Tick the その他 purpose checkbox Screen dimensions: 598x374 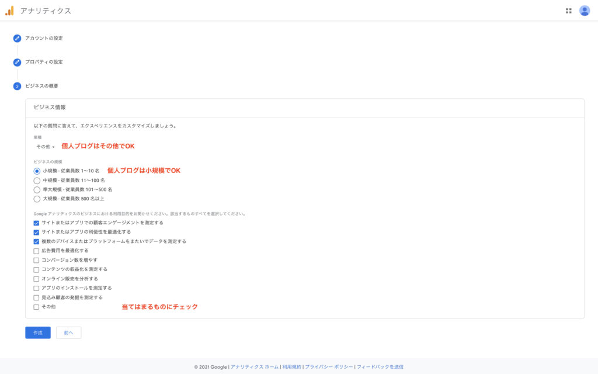pos(36,307)
